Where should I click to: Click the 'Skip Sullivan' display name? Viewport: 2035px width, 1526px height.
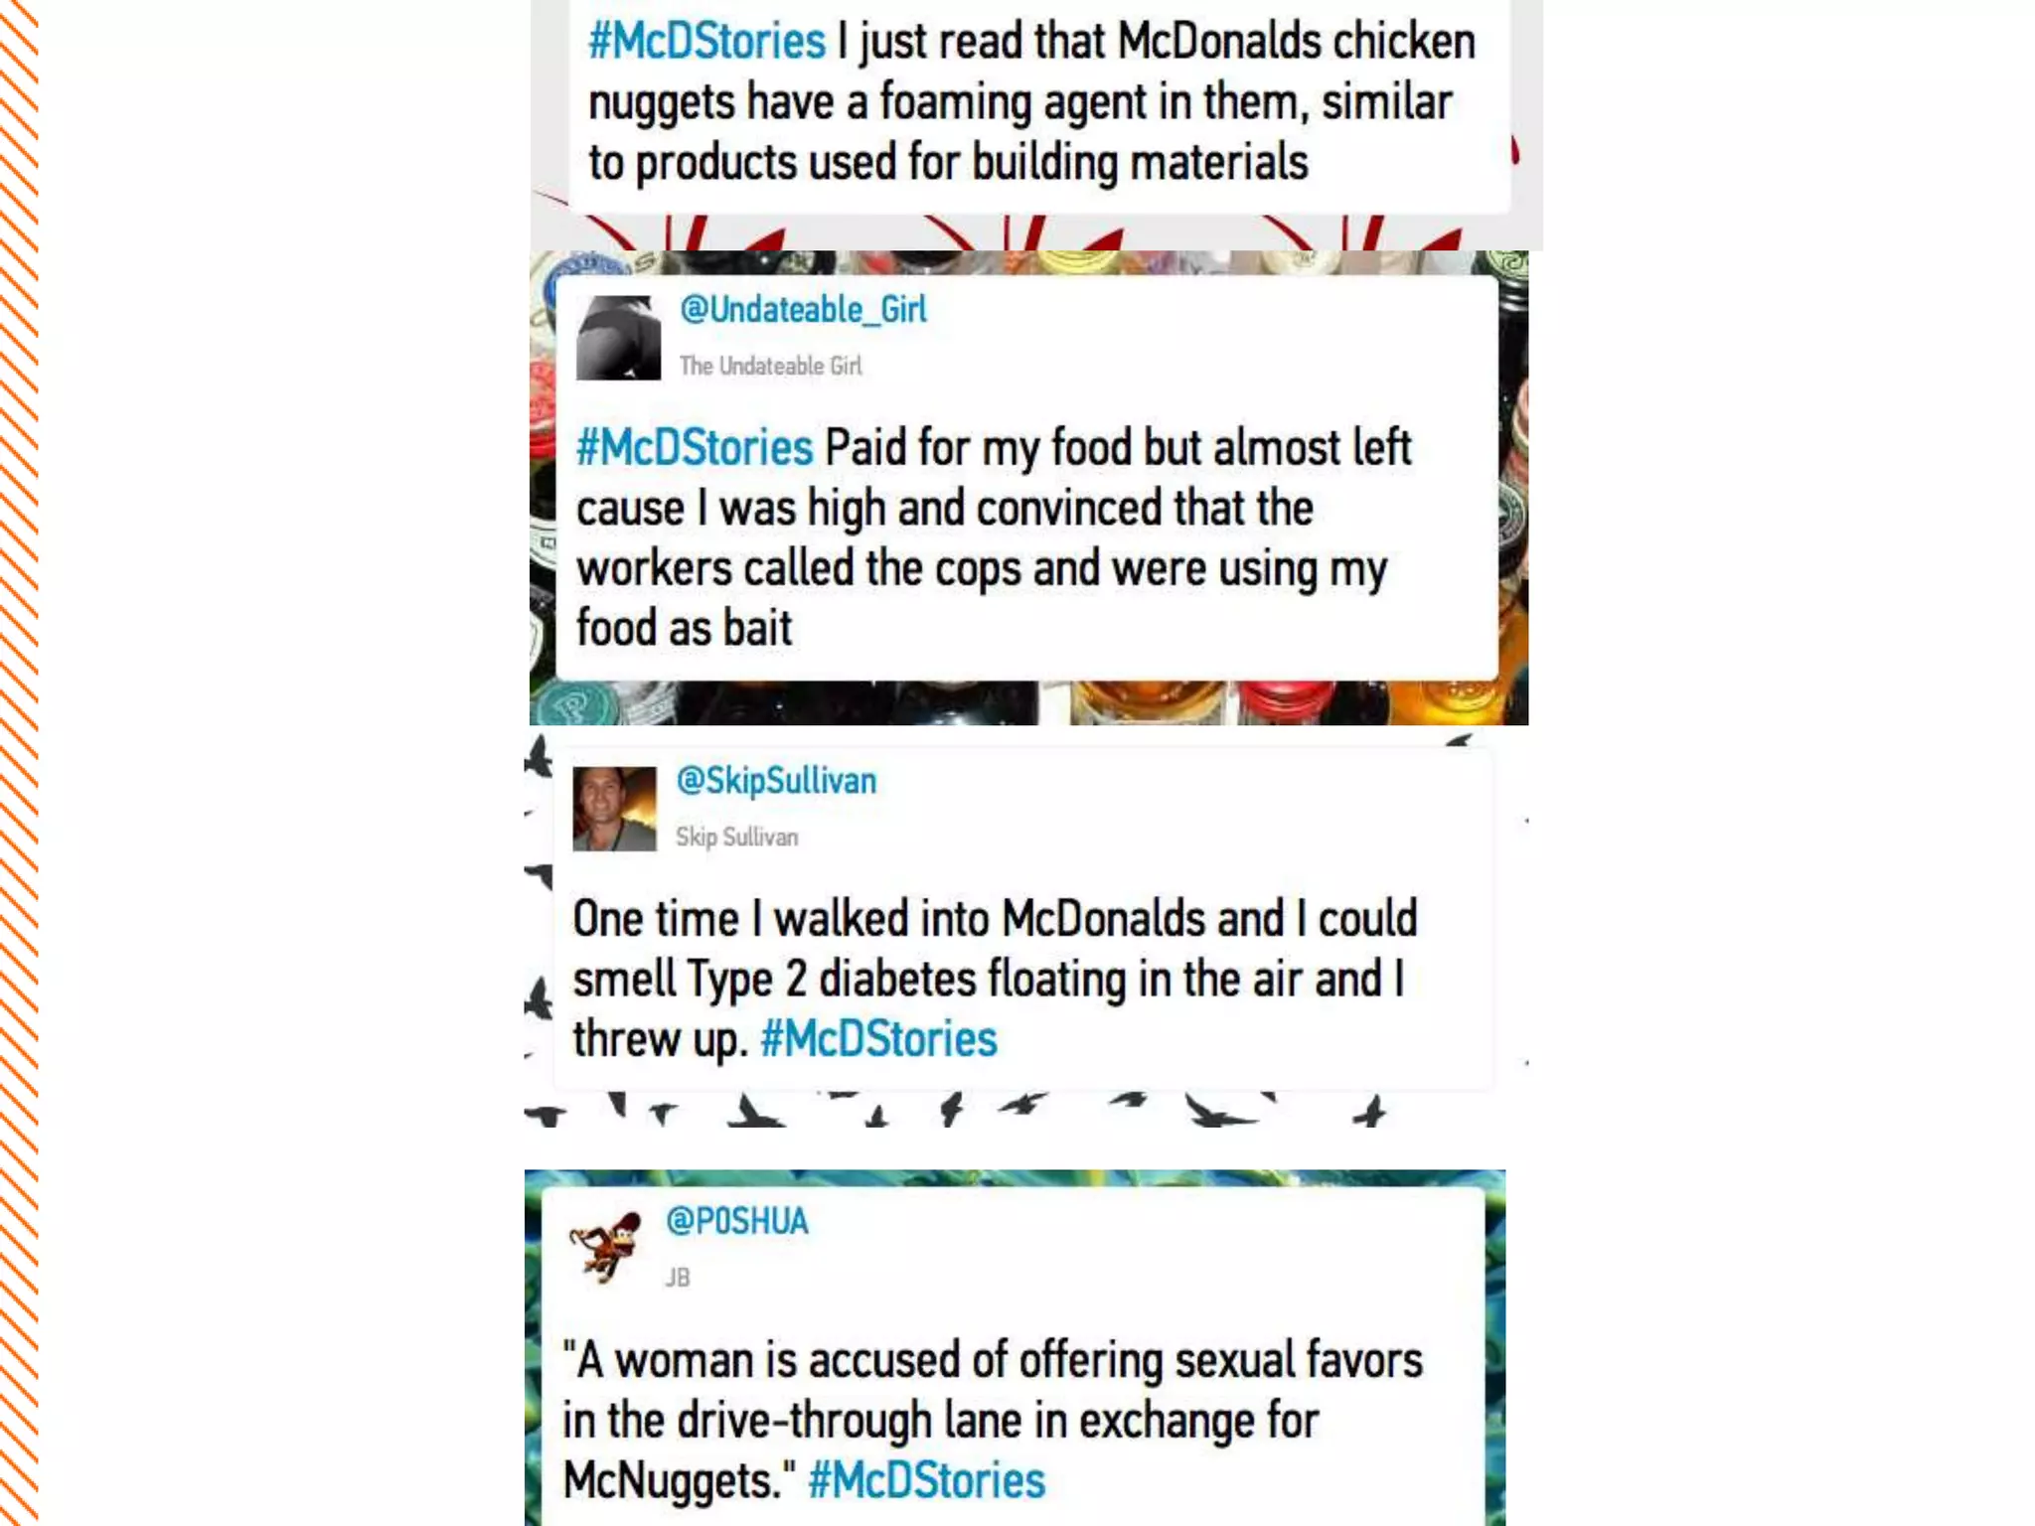[x=736, y=838]
